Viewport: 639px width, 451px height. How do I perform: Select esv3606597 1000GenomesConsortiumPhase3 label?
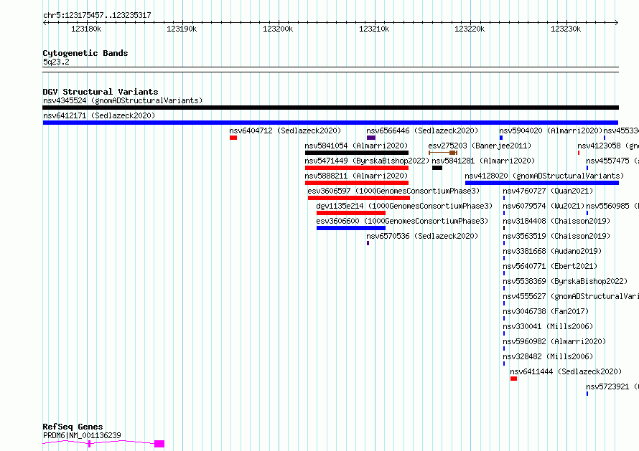coord(393,191)
